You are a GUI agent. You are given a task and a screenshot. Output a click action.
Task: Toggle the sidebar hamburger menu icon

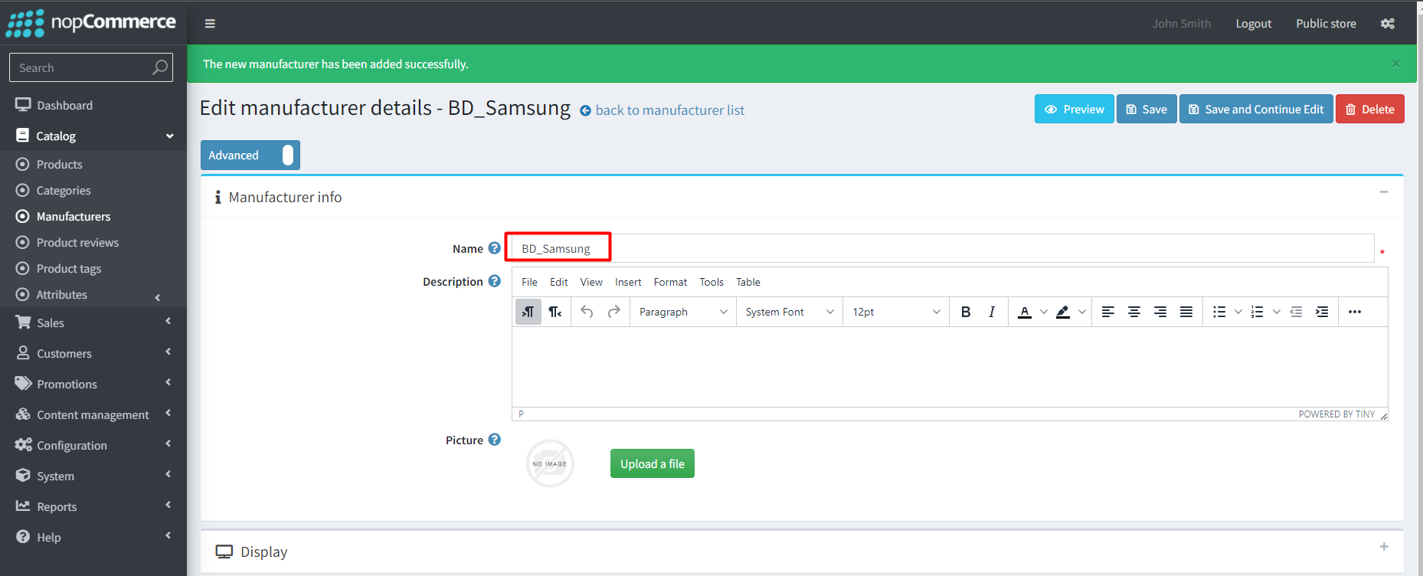point(210,24)
